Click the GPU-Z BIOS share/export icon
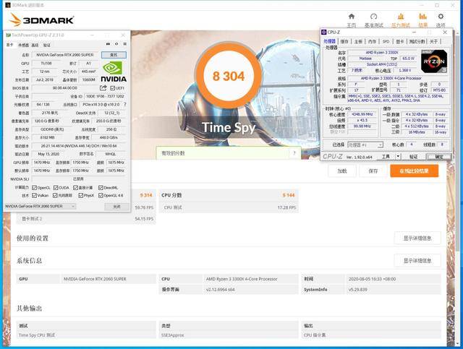 click(x=103, y=87)
